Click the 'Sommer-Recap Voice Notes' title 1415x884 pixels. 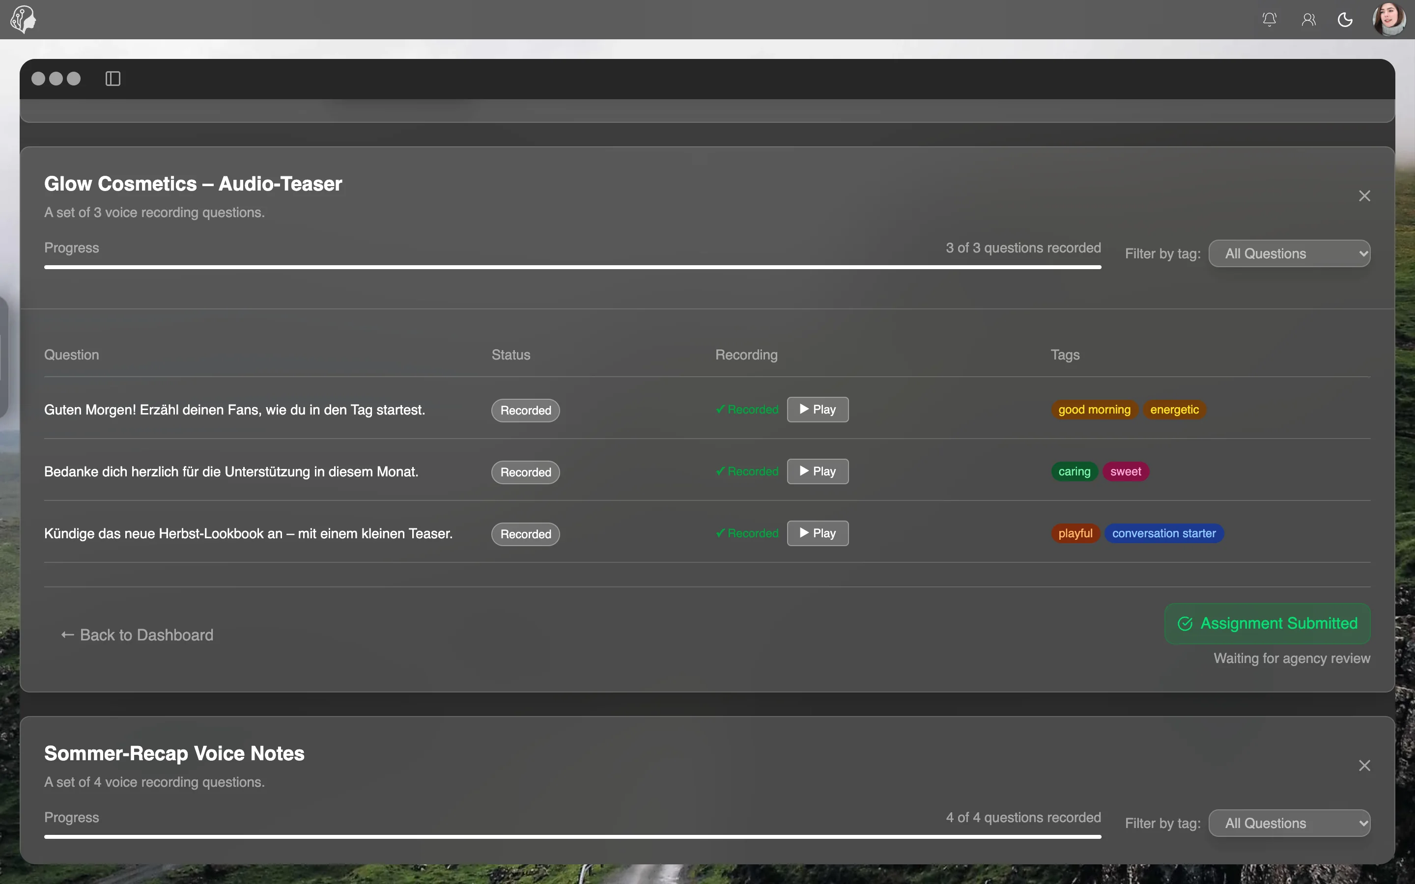click(x=174, y=753)
